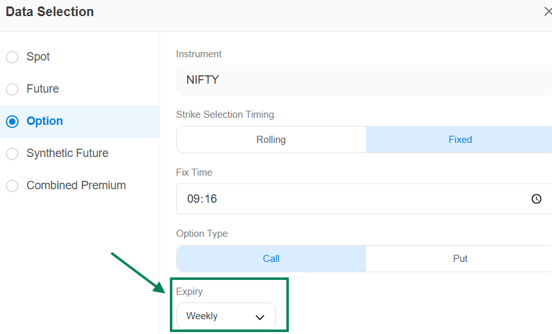The height and width of the screenshot is (334, 552).
Task: Select the Synthetic Future radio circle
Action: [x=12, y=154]
